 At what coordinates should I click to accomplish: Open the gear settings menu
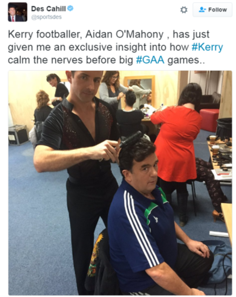point(184,10)
